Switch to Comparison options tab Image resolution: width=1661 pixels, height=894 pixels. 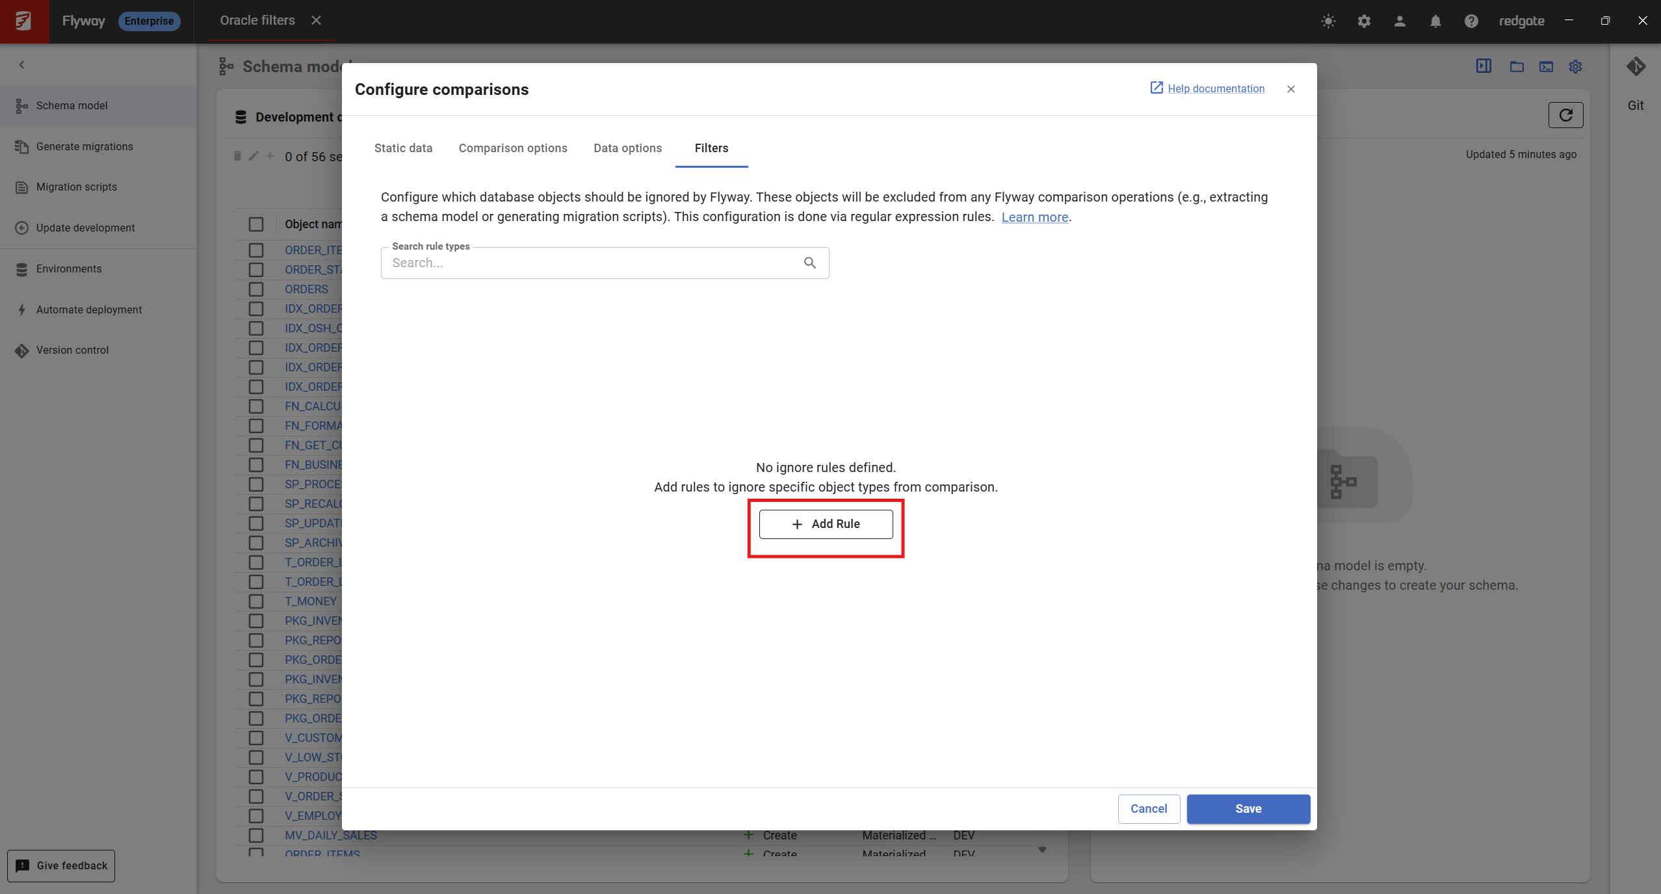(513, 148)
